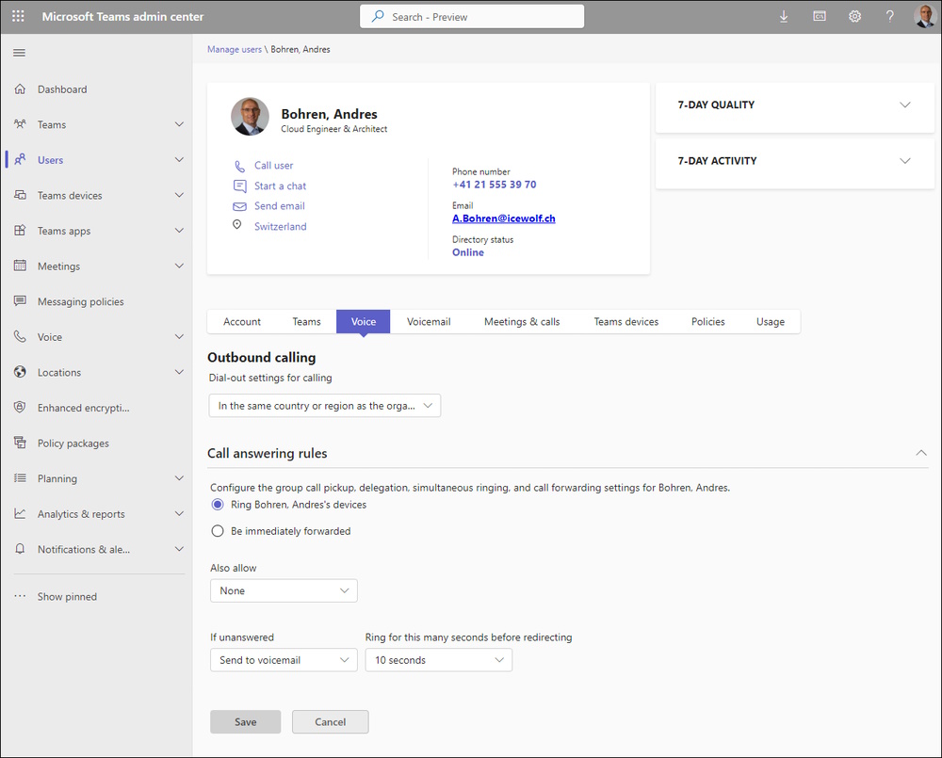Expand the Users sidebar chevron
942x758 pixels.
click(179, 160)
